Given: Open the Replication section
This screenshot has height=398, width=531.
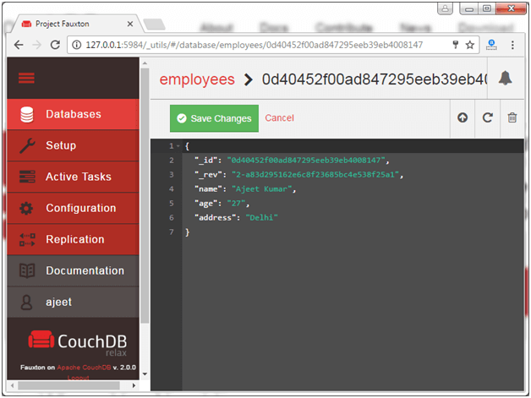Looking at the screenshot, I should coord(73,239).
